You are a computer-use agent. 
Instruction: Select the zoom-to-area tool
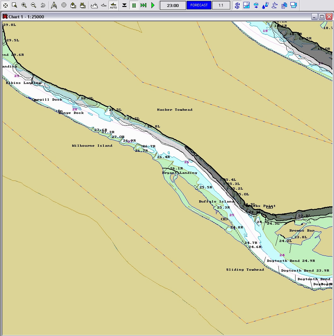pyautogui.click(x=15, y=5)
